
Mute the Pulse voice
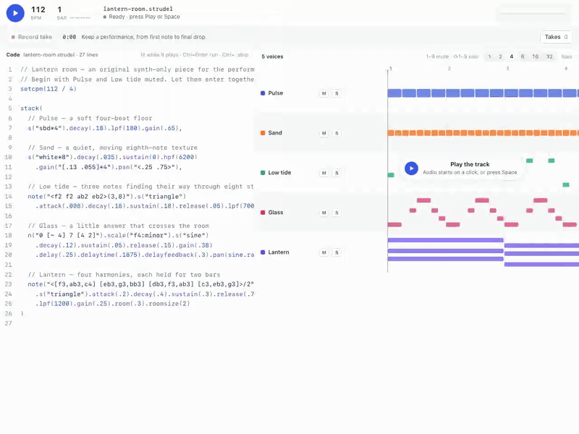(324, 93)
